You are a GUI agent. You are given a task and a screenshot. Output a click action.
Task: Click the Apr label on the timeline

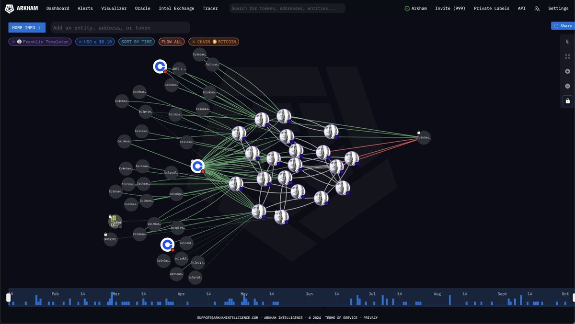181,294
